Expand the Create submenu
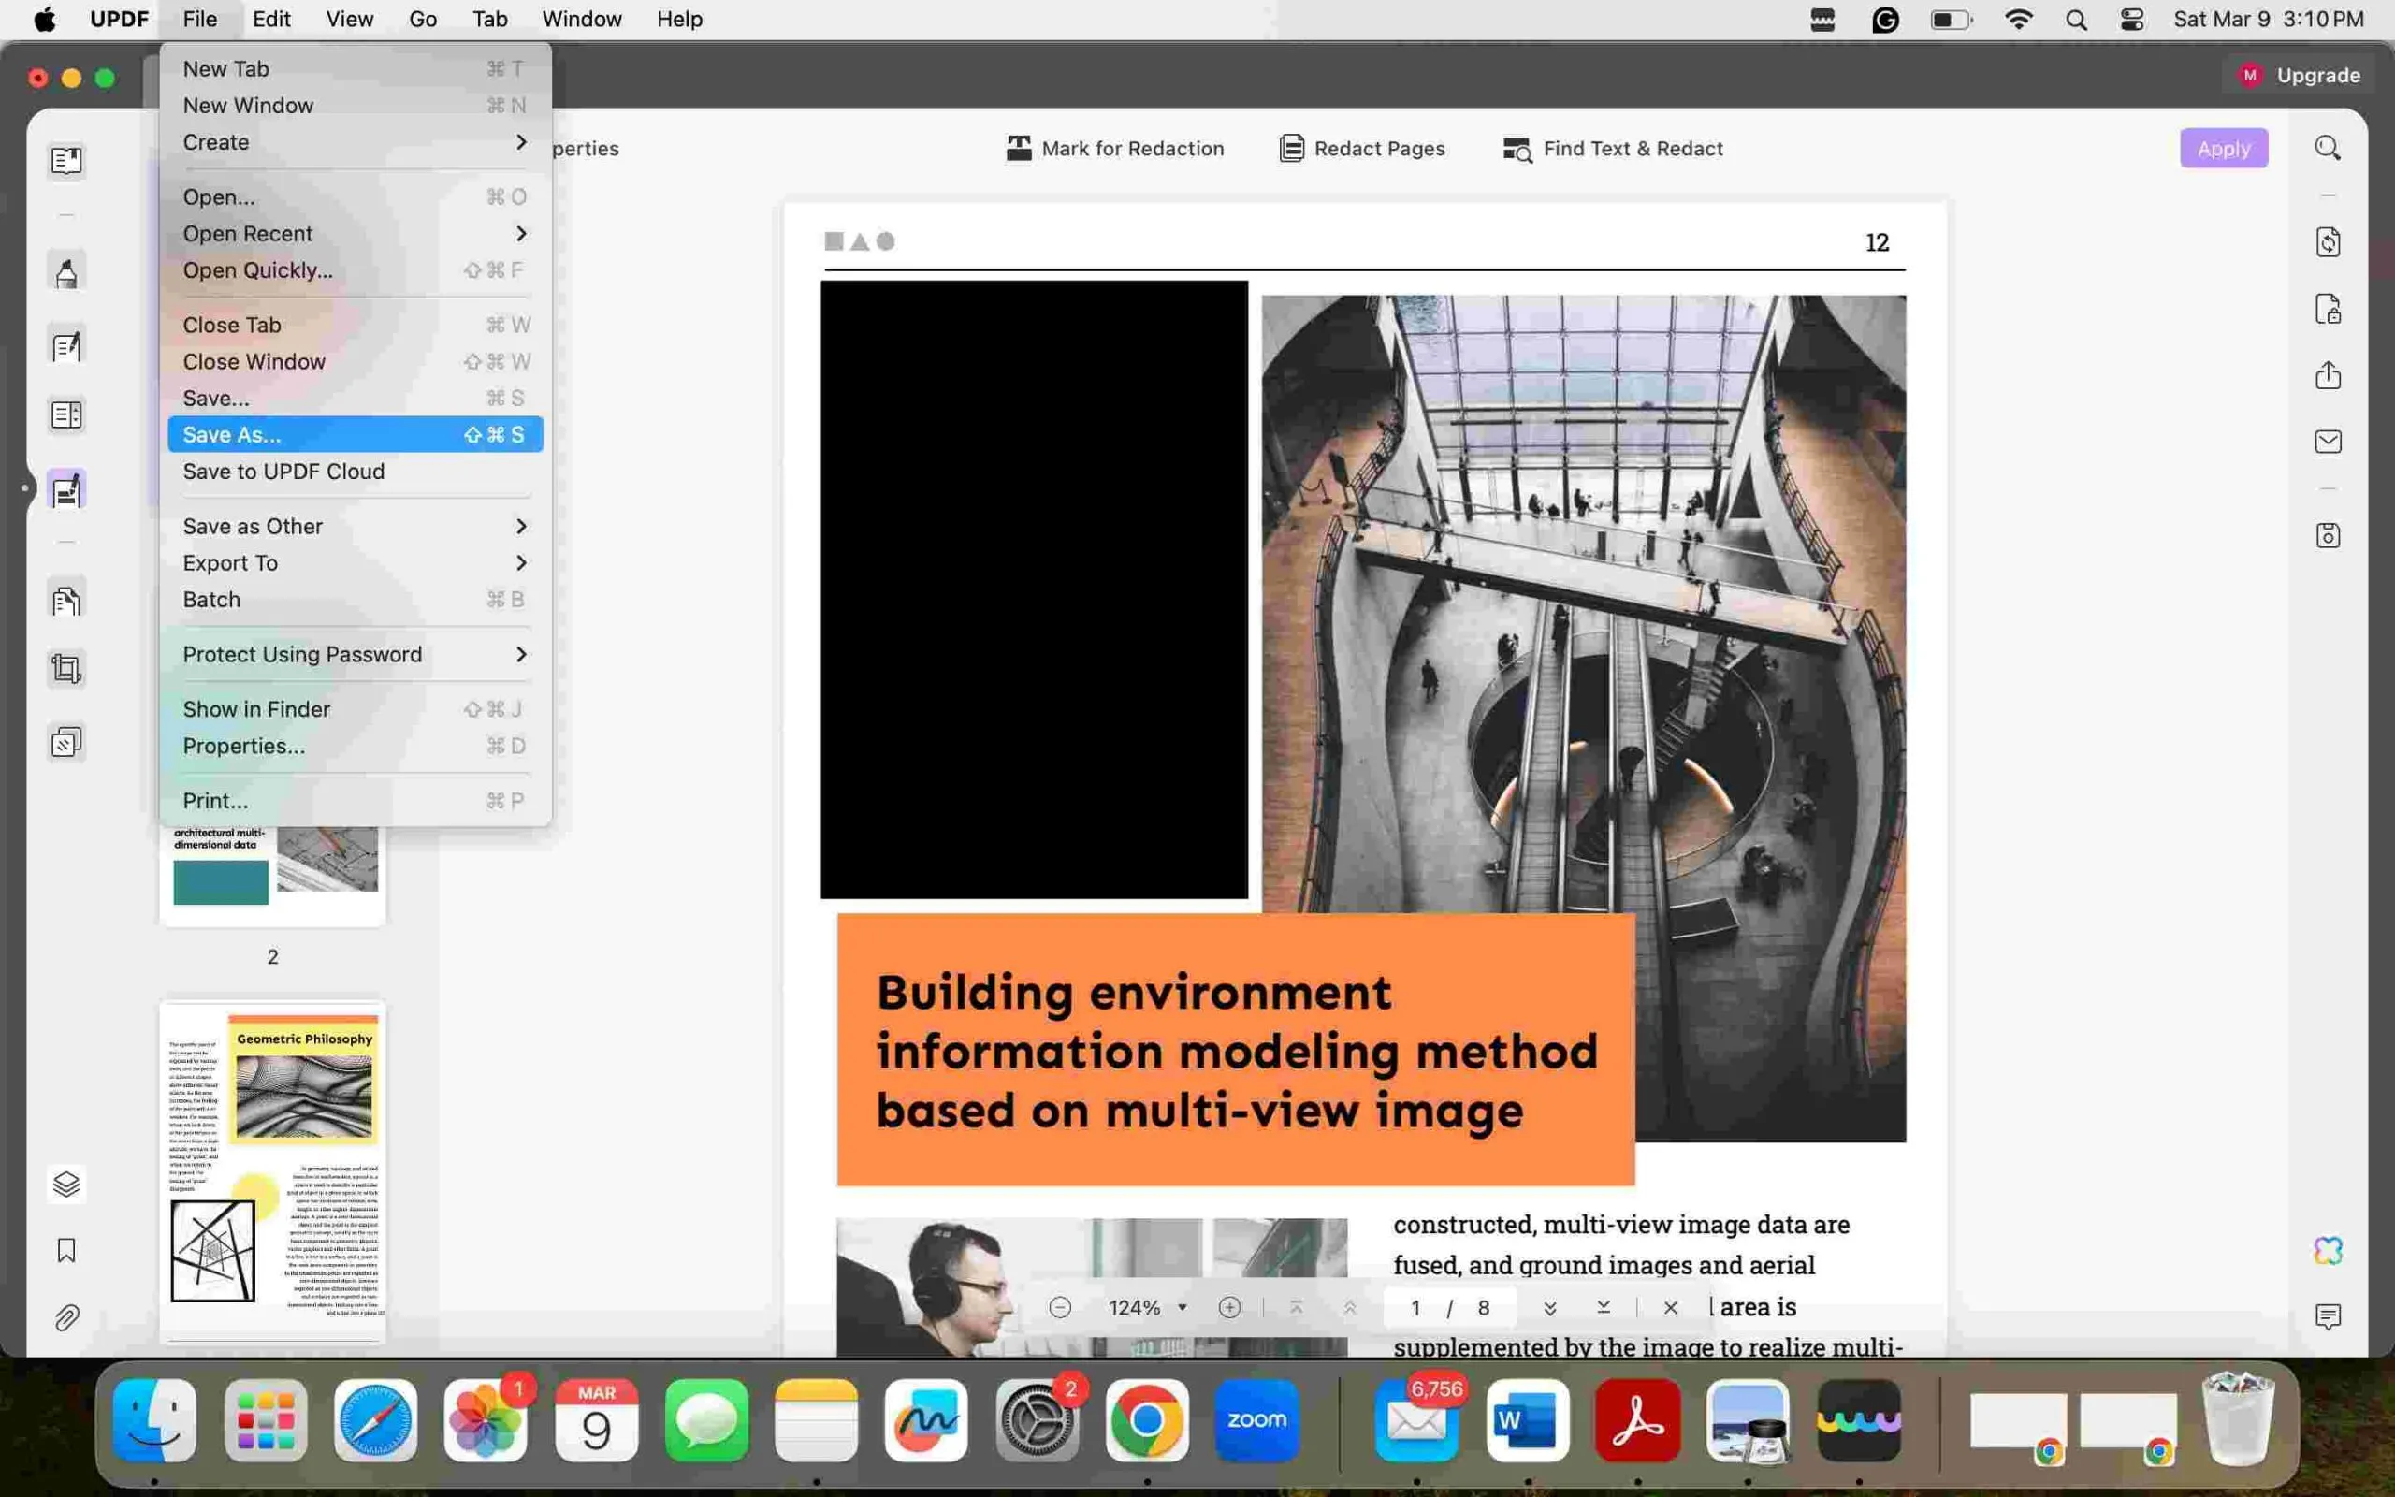 click(355, 141)
